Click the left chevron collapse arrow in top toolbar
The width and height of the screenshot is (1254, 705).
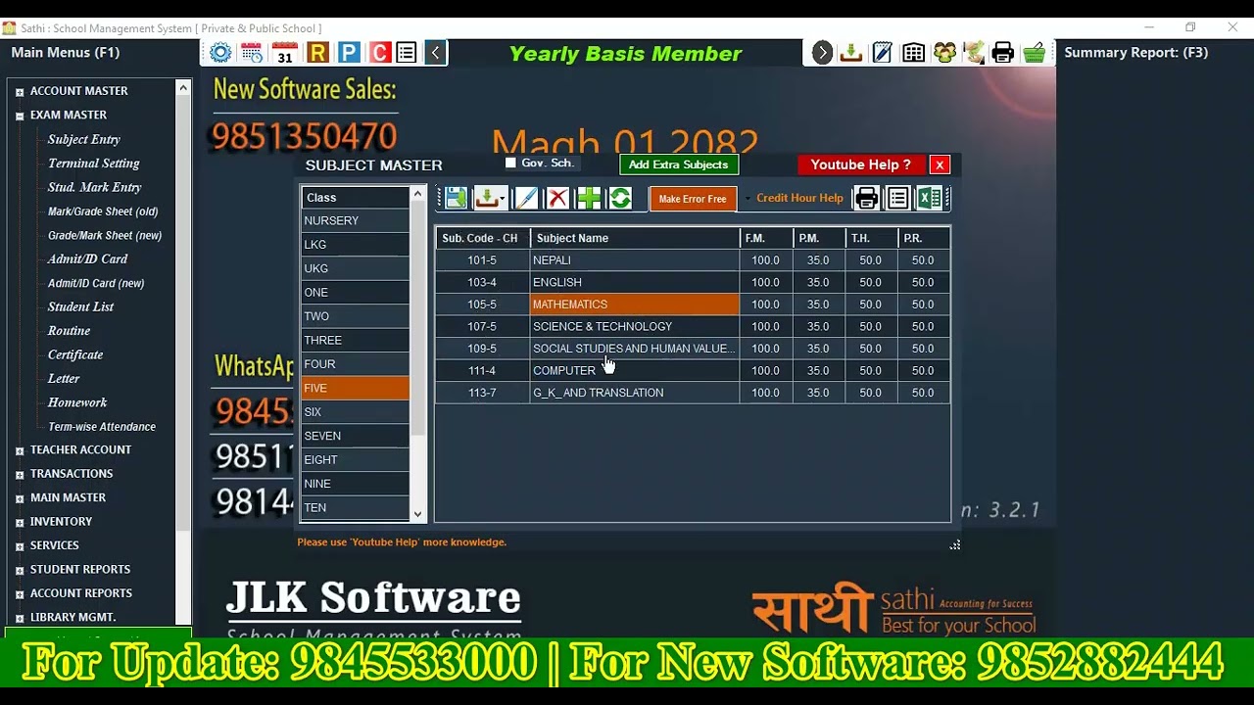pyautogui.click(x=436, y=53)
